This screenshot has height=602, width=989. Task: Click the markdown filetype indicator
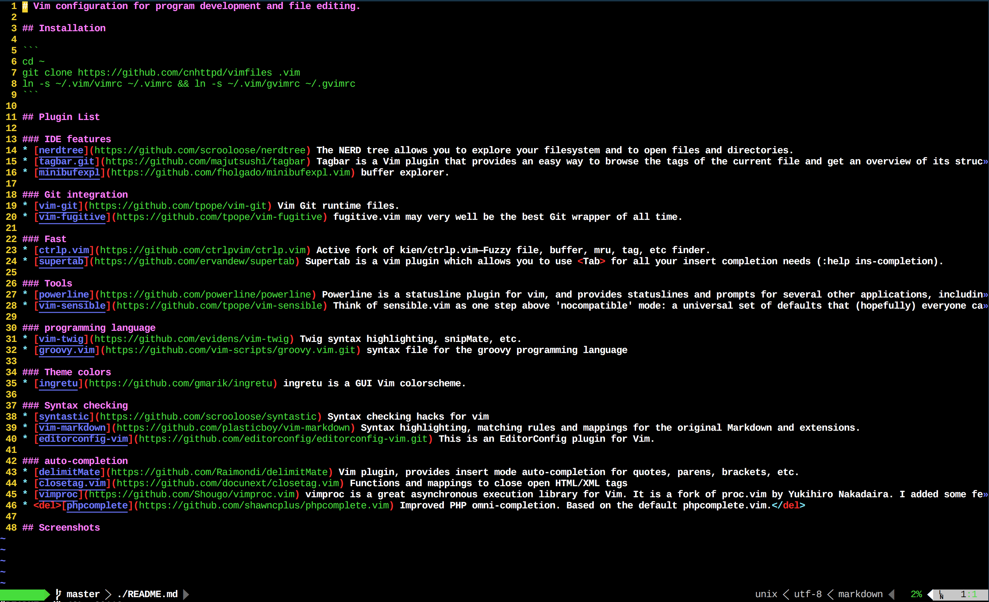(x=860, y=594)
